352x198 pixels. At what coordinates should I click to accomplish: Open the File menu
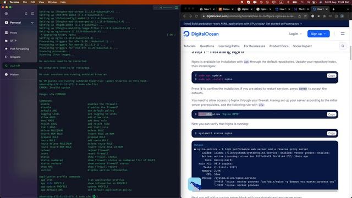pyautogui.click(x=25, y=2)
